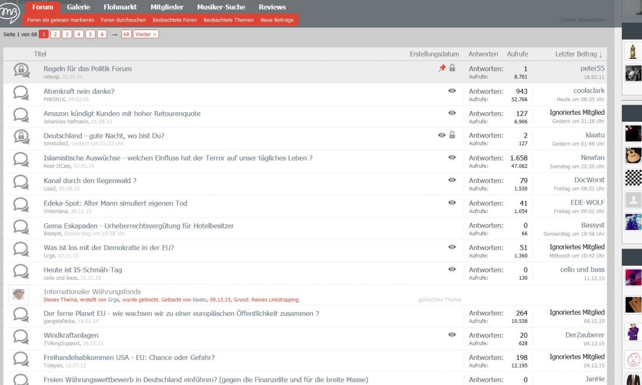The image size is (642, 385).
Task: Toggle the eye icon for Windkraftanlagen thread
Action: coord(452,335)
